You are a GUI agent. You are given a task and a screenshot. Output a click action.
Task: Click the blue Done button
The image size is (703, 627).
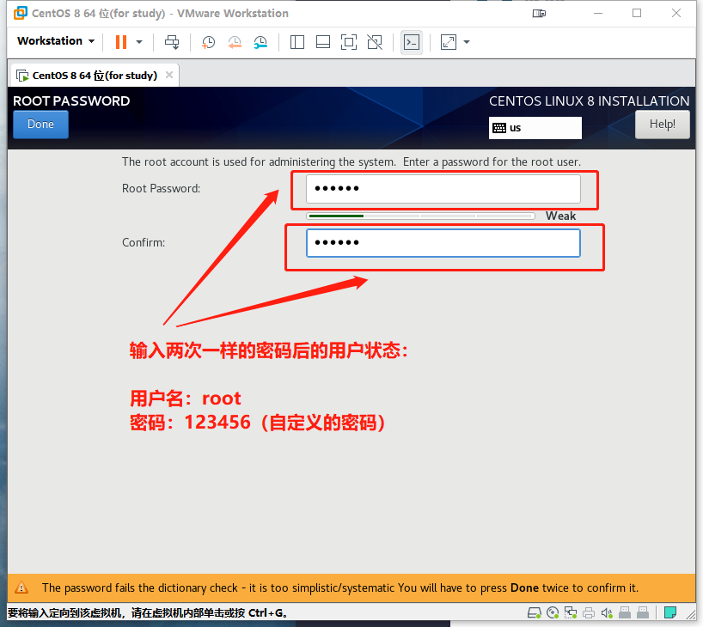40,125
